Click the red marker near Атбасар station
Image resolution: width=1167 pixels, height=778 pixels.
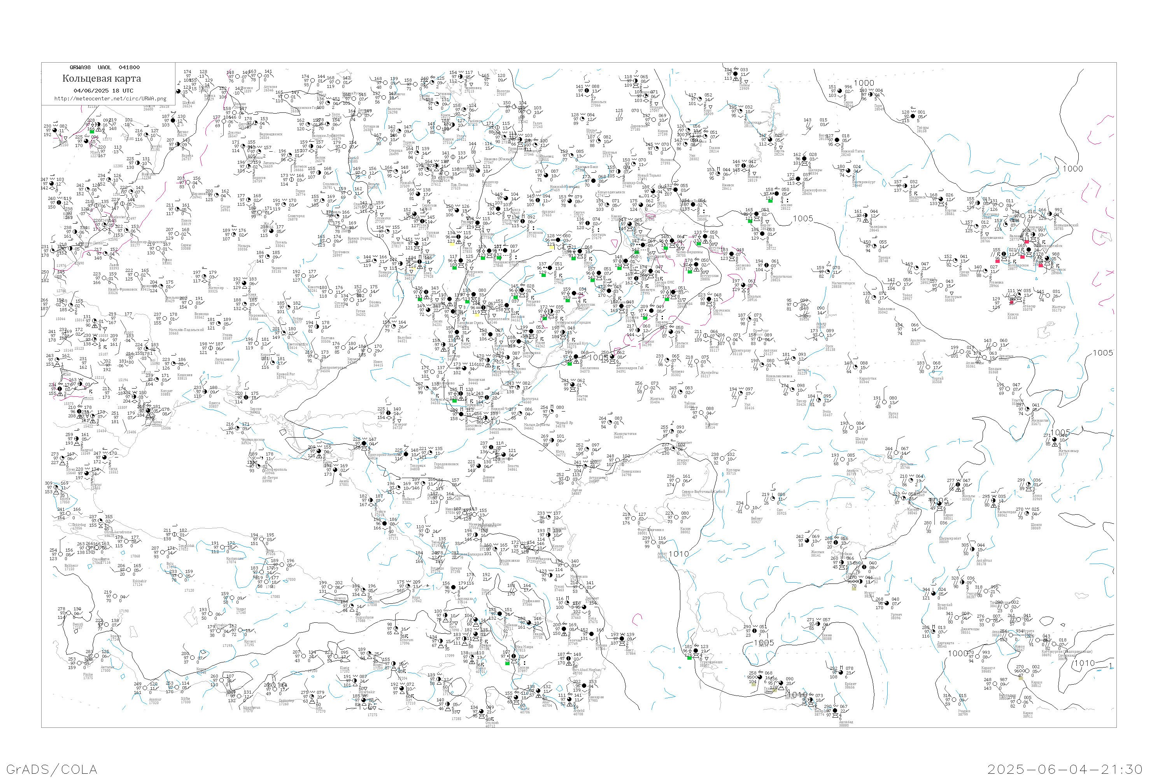1012,302
